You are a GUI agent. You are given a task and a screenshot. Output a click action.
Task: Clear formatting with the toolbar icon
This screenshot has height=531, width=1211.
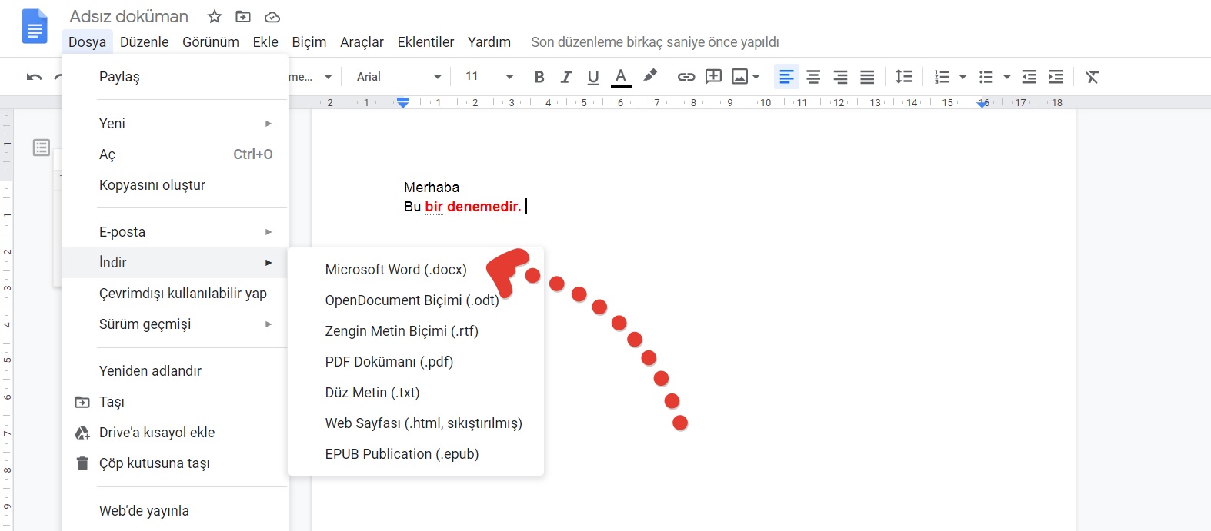click(1092, 77)
